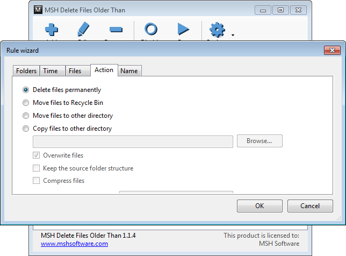Click the M application icon in title bar
Screen dimensions: 346x256
38,10
